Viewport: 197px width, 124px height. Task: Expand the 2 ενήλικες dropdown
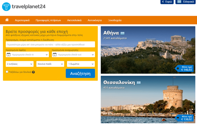coord(20,64)
